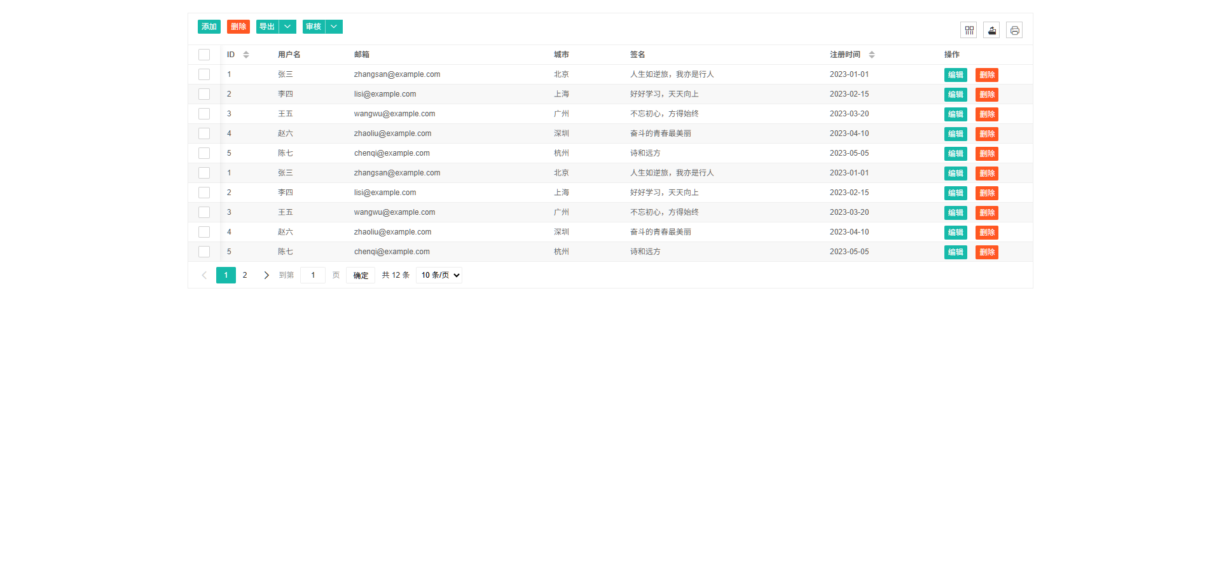Tick the checkbox of the first 王五 row

(204, 114)
